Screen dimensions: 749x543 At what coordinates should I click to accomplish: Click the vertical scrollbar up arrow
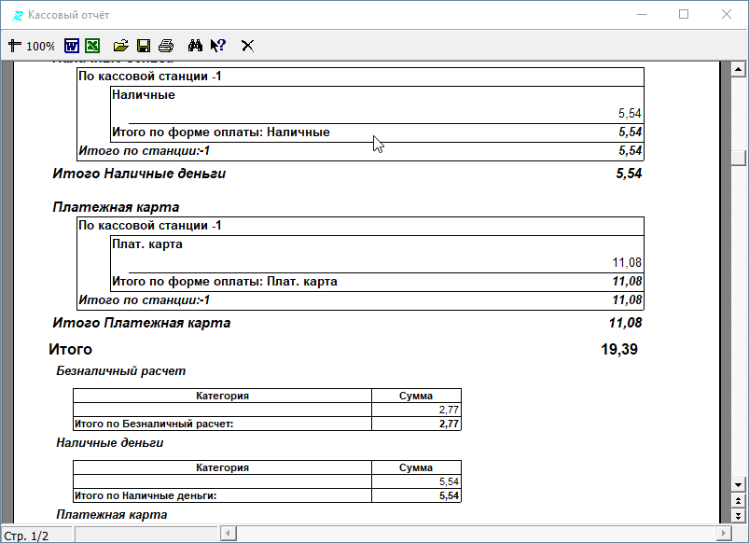pos(738,69)
